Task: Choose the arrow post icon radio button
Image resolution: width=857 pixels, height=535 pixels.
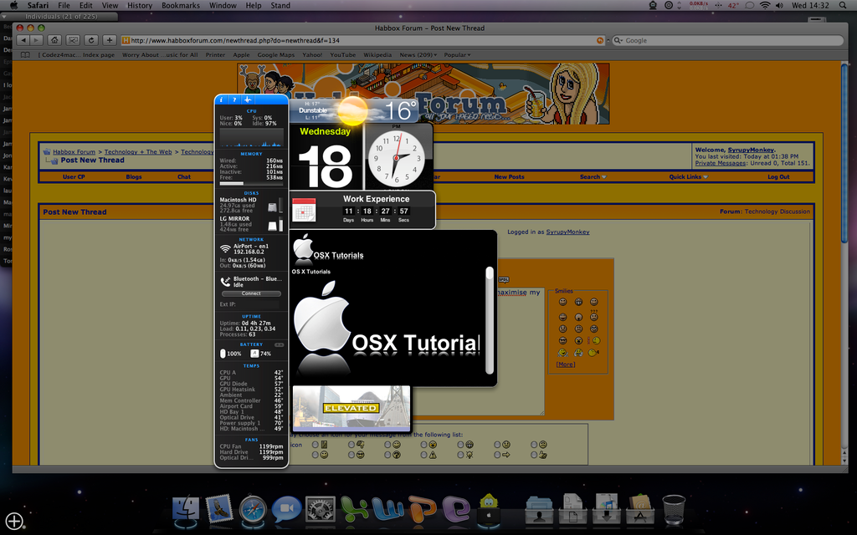Action: click(x=497, y=455)
